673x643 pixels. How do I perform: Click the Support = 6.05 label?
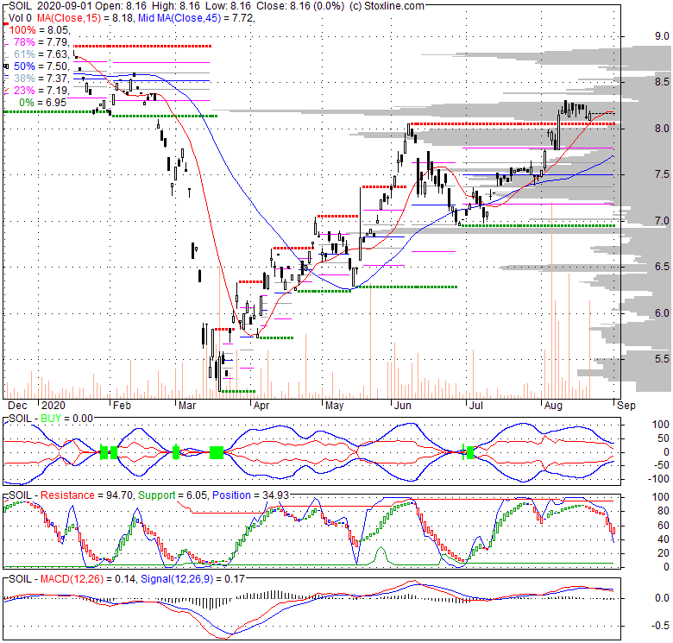point(173,495)
